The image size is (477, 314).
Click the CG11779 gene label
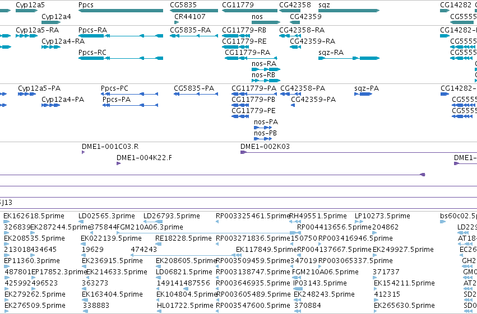(238, 5)
